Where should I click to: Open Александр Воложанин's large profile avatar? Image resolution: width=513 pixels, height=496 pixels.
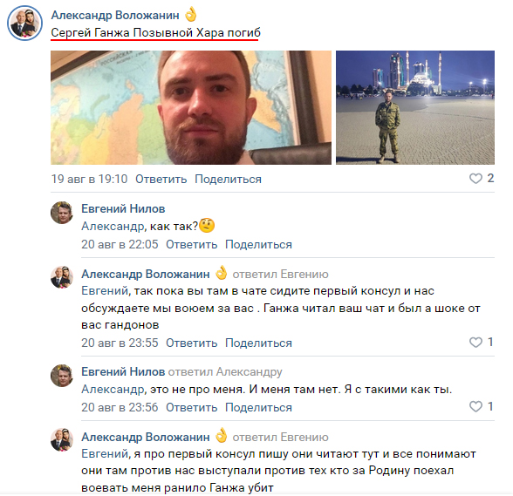click(x=24, y=23)
